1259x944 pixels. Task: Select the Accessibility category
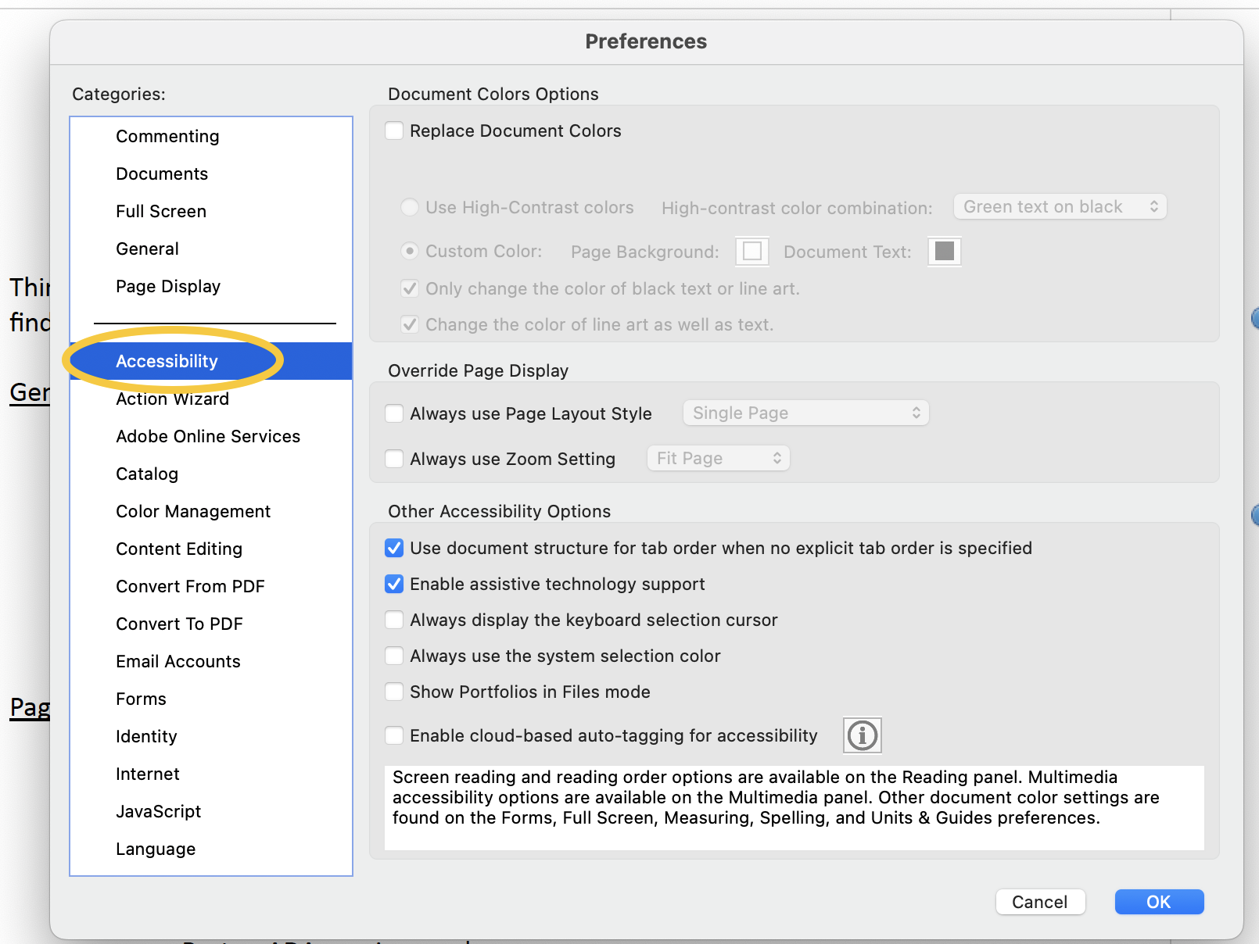pyautogui.click(x=167, y=360)
